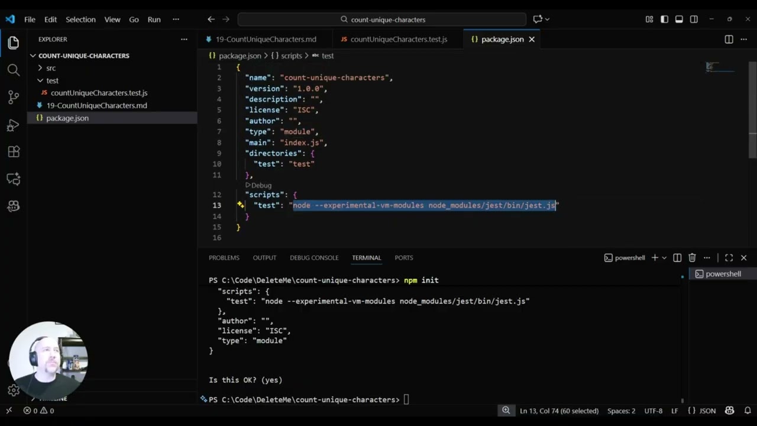The width and height of the screenshot is (757, 426).
Task: Click the Debug code lens above scripts
Action: pos(258,185)
